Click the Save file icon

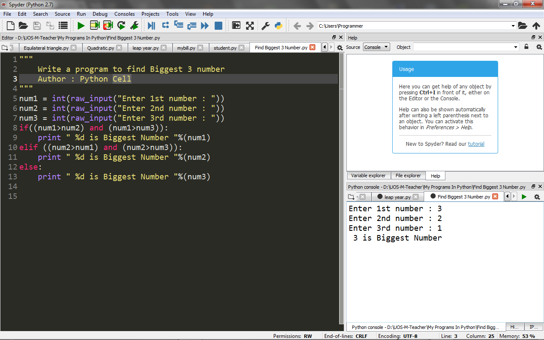(x=37, y=25)
